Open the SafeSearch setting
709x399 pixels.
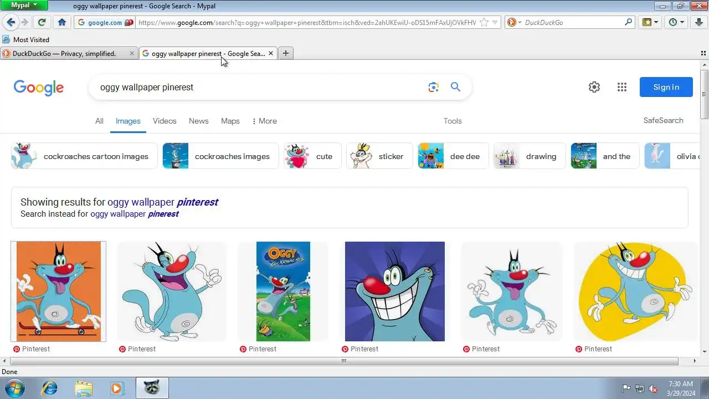[663, 120]
